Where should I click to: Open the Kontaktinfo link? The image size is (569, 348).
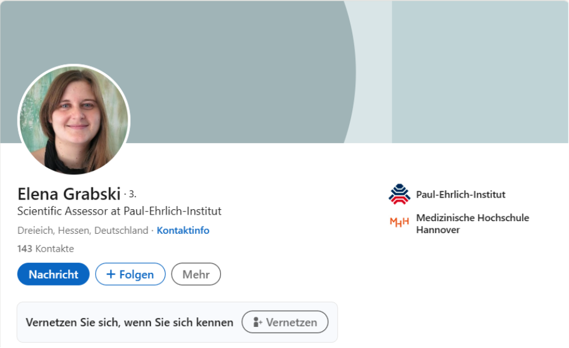pos(183,230)
